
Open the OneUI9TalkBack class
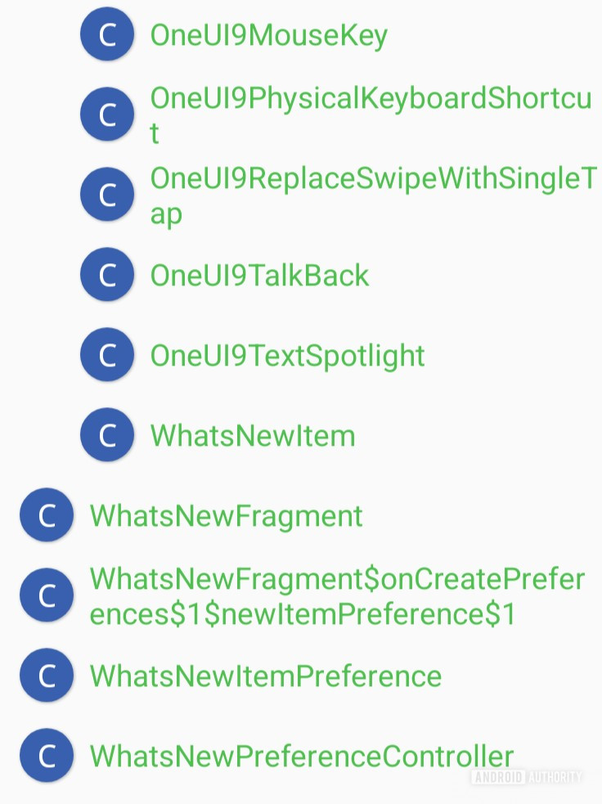click(x=258, y=276)
